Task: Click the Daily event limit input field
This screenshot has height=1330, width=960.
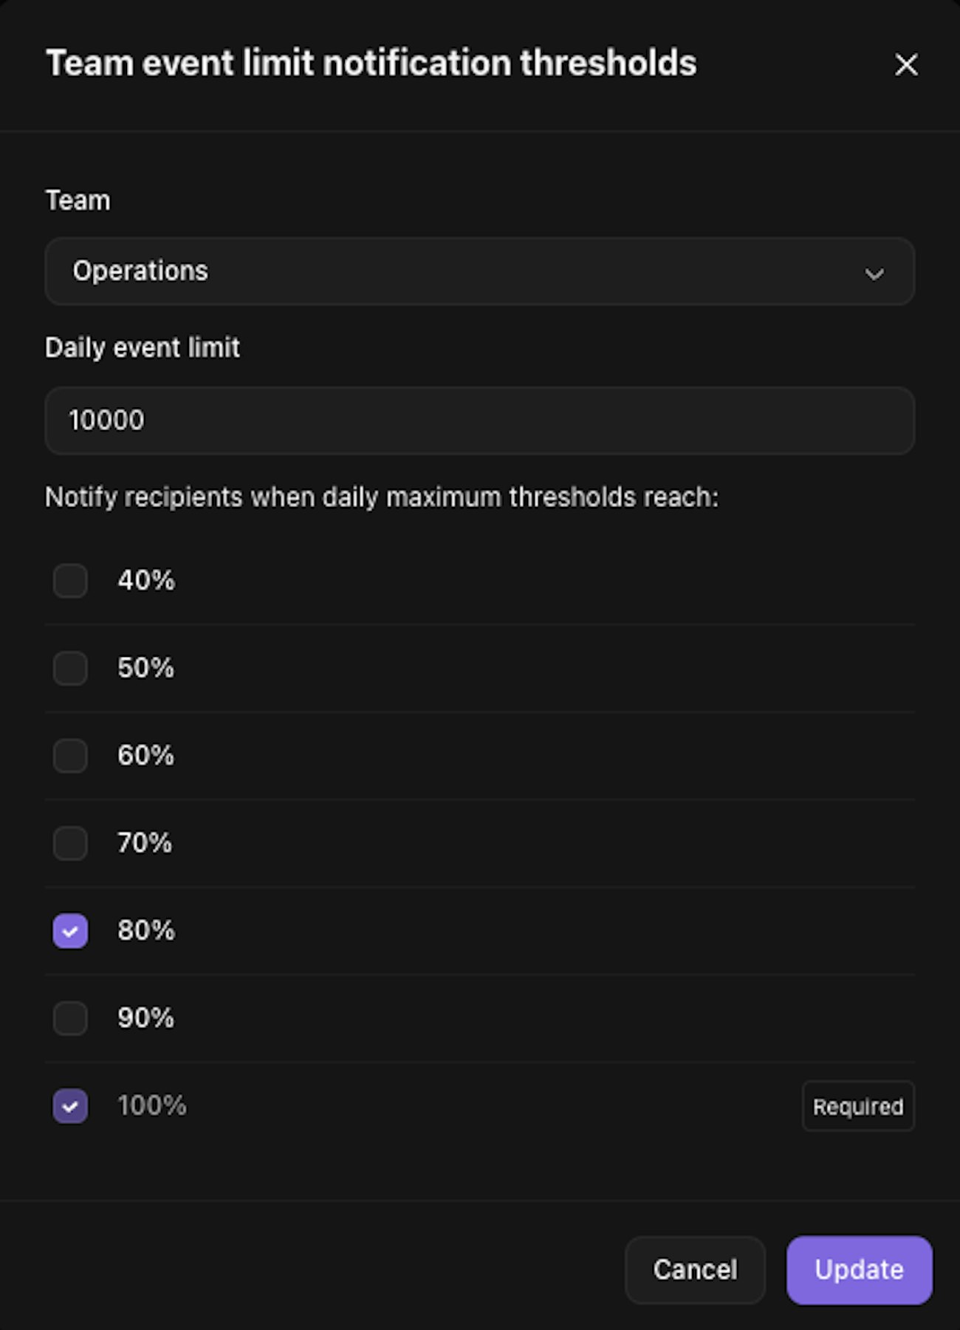Action: pos(479,420)
